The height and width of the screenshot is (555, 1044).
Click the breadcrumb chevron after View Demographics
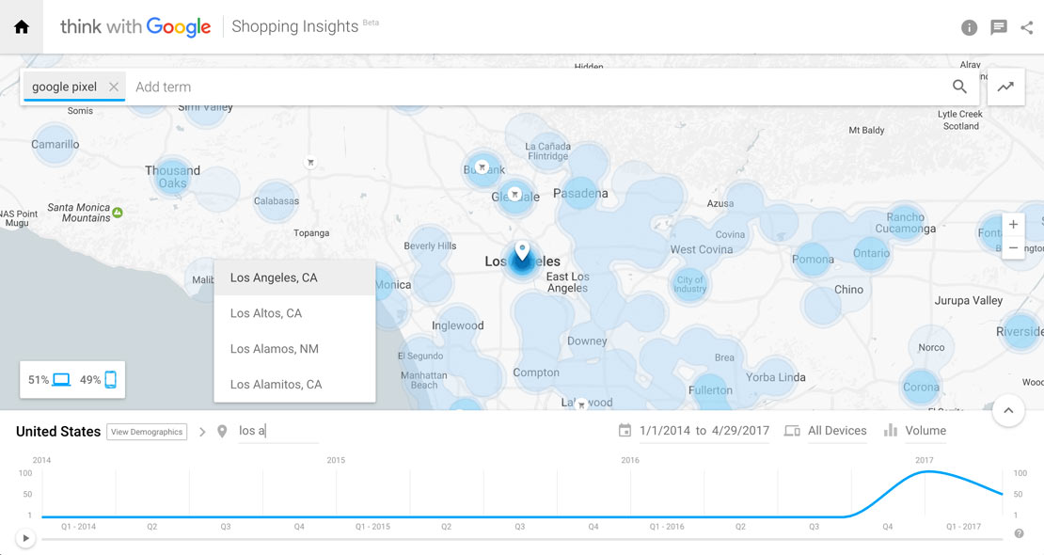(x=202, y=432)
